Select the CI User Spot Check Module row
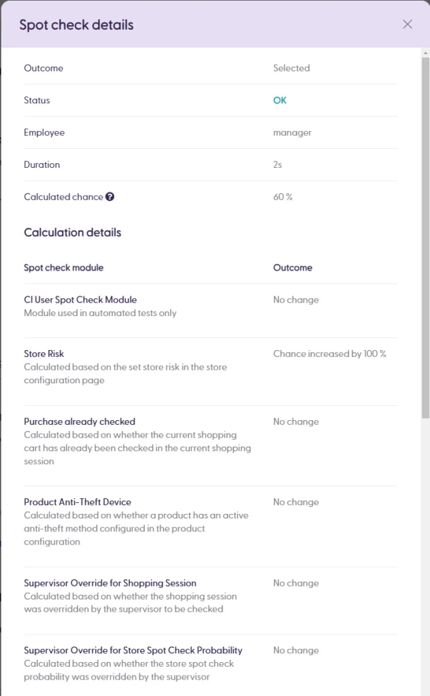The image size is (430, 696). [x=80, y=300]
